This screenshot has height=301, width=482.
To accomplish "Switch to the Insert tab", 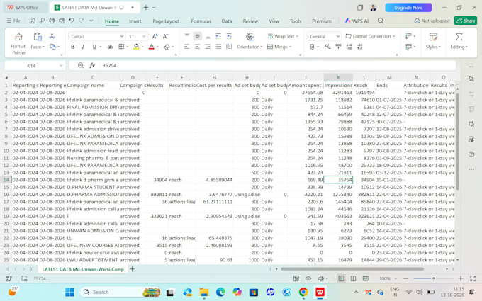I will click(x=135, y=21).
